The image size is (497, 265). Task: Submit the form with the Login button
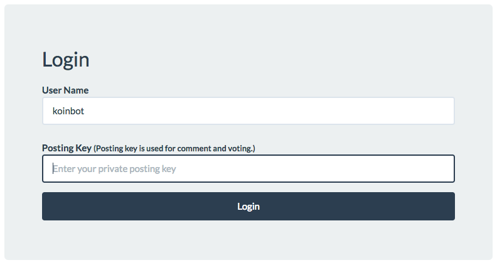(x=248, y=206)
